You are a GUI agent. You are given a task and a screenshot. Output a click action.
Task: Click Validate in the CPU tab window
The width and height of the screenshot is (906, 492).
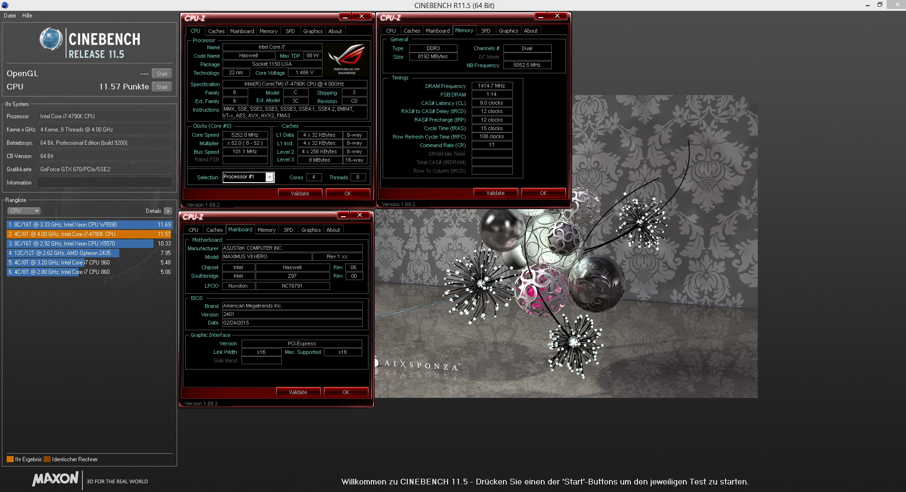point(300,193)
